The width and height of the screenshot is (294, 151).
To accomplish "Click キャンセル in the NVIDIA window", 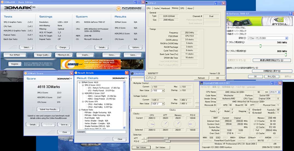I will tap(272, 76).
